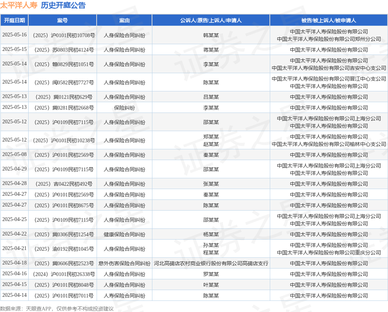Select date cell 2025-04-18
The width and height of the screenshot is (388, 312).
[x=14, y=263]
